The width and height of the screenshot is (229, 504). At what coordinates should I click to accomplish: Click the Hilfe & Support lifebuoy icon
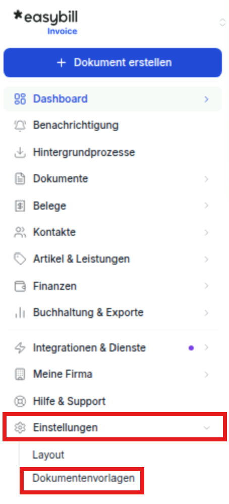tap(20, 401)
